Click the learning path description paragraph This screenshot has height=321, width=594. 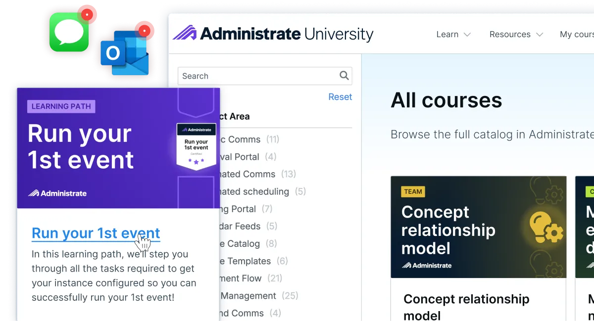click(x=114, y=276)
